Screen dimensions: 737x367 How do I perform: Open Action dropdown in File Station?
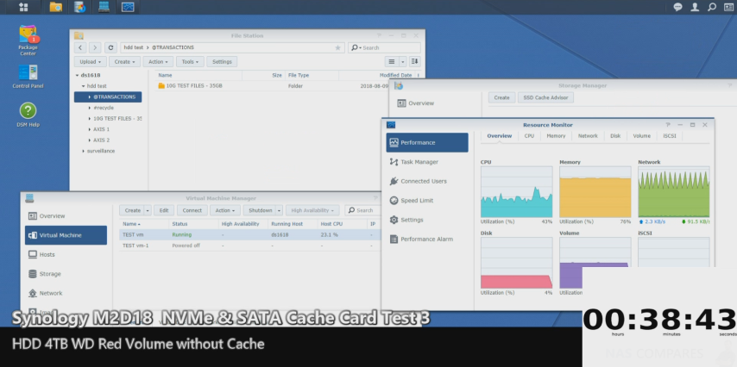pos(158,61)
